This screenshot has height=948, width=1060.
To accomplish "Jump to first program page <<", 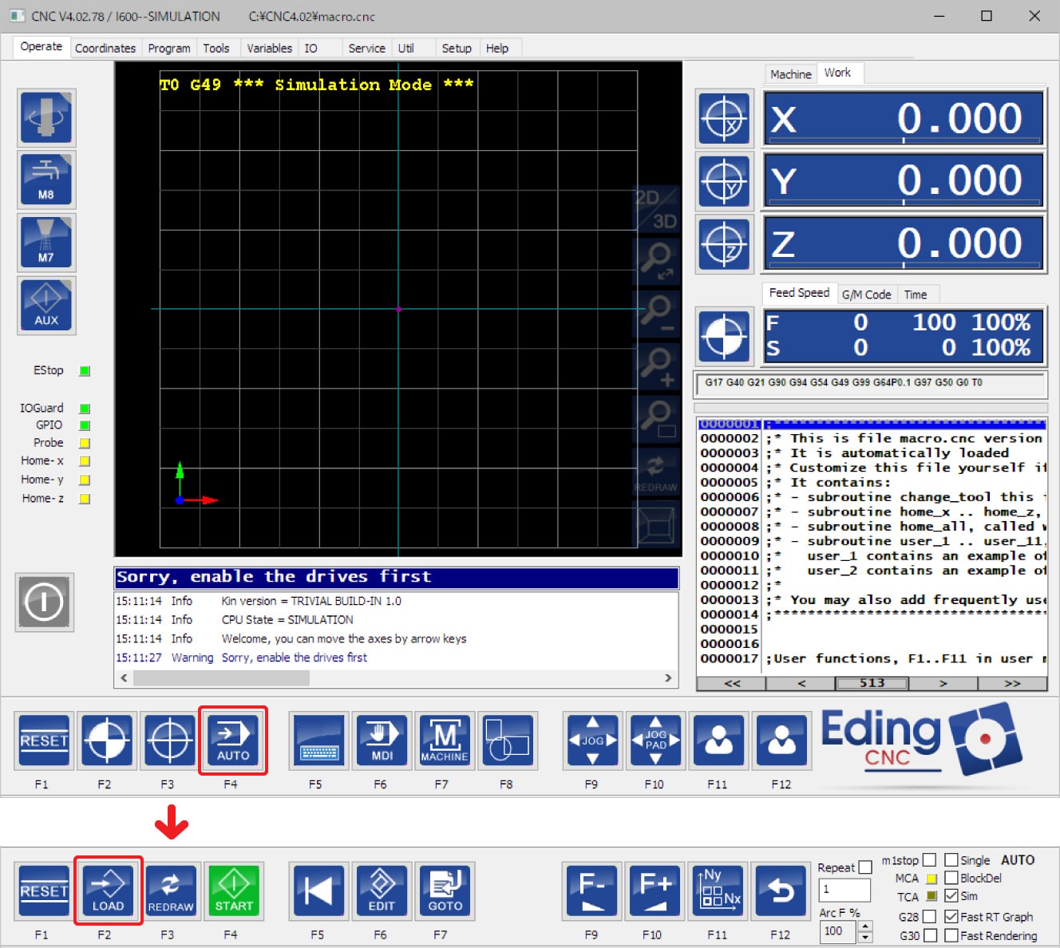I will point(732,684).
